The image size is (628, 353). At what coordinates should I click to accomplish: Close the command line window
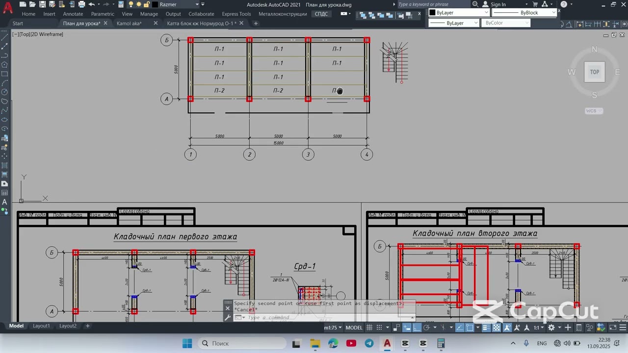(x=228, y=308)
